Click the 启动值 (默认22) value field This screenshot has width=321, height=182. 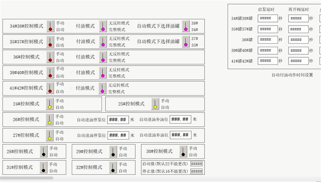pos(196,164)
